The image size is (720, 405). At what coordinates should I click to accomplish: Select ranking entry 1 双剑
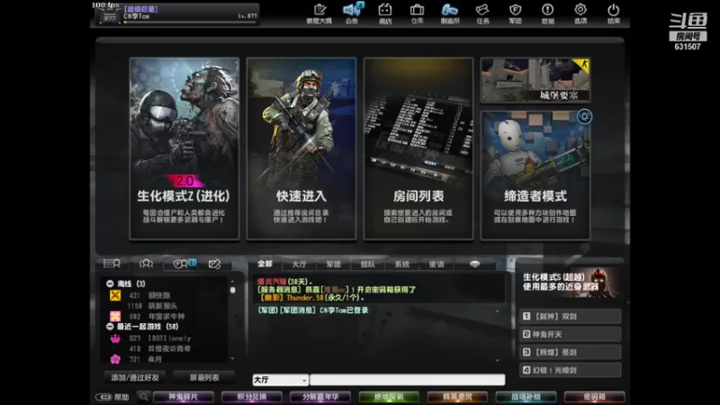(571, 317)
